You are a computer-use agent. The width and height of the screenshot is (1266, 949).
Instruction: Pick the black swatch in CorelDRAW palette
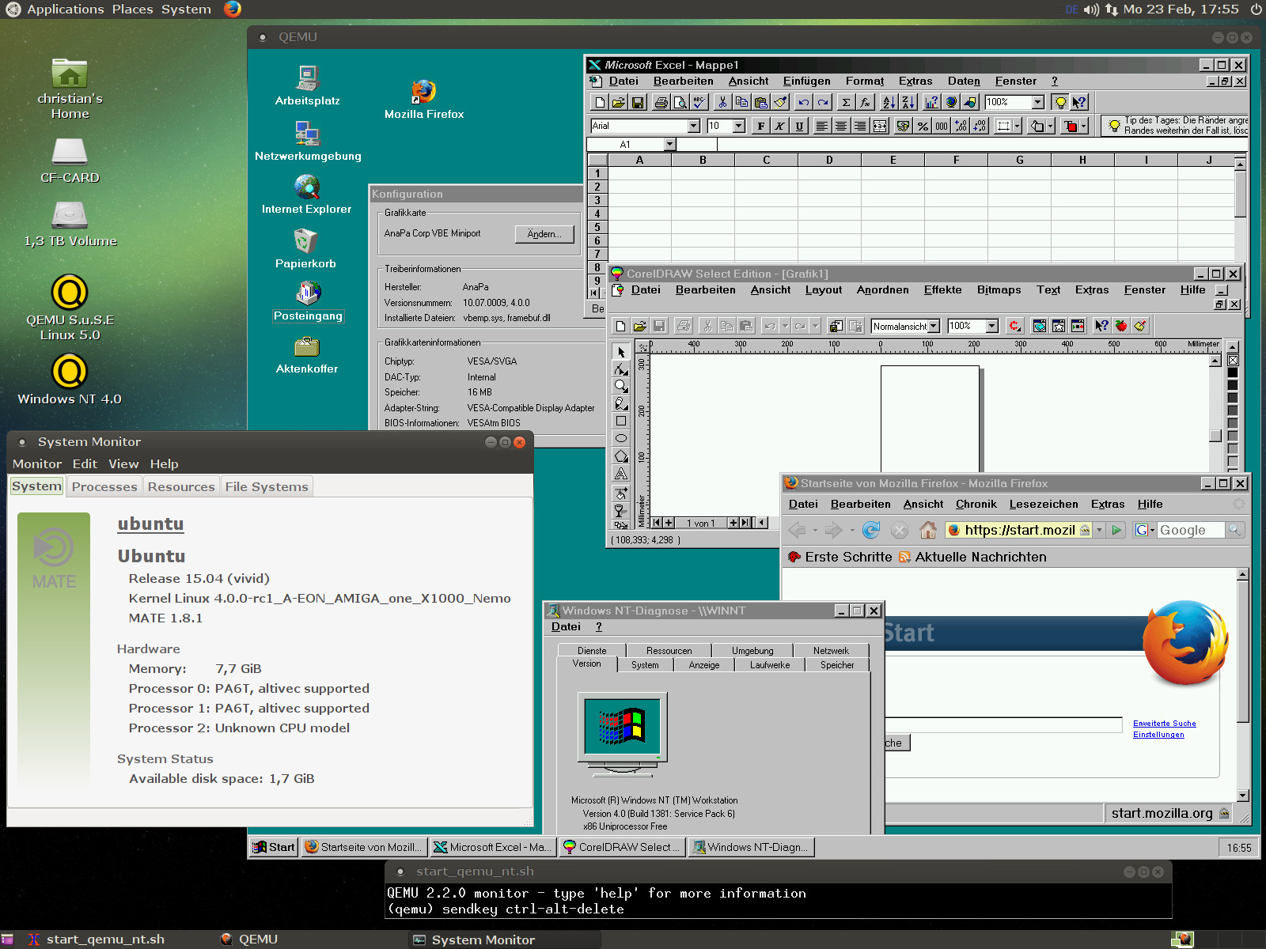coord(1232,372)
